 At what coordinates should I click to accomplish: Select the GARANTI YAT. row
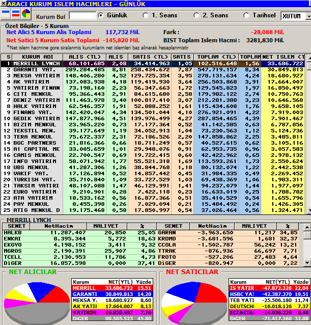pos(153,70)
